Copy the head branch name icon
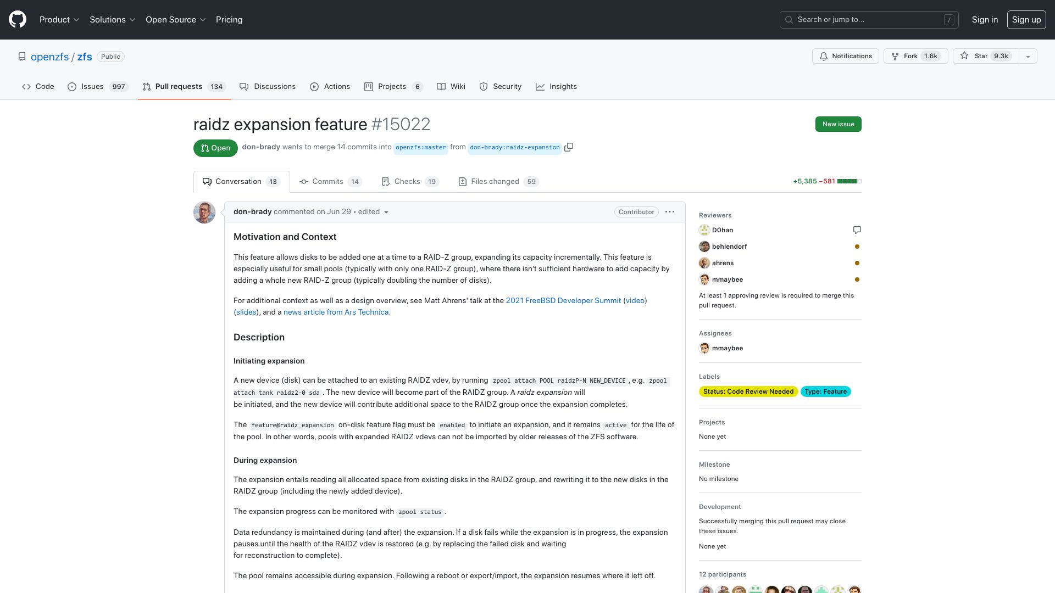The height and width of the screenshot is (593, 1055). [569, 147]
